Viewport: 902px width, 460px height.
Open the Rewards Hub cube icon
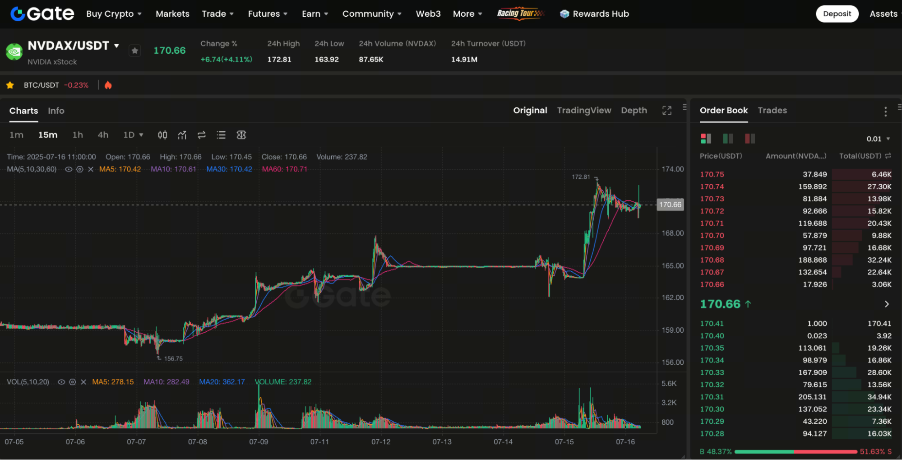(x=564, y=14)
